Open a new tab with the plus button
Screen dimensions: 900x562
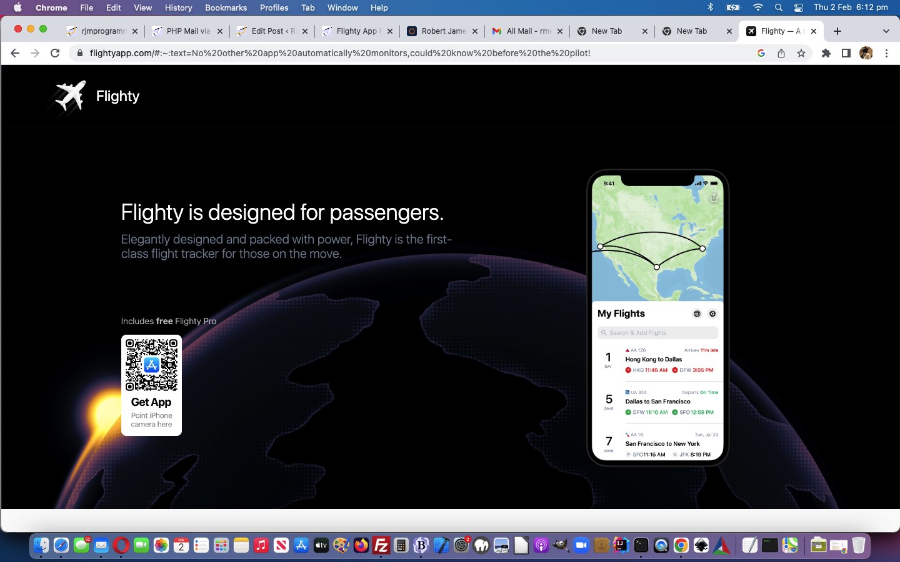coord(837,31)
